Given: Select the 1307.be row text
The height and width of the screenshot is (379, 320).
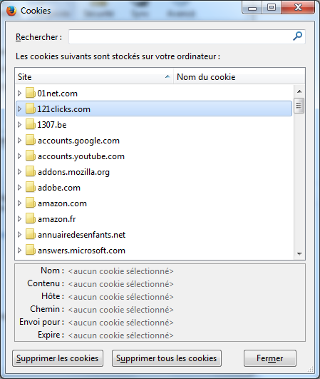Looking at the screenshot, I should point(52,125).
